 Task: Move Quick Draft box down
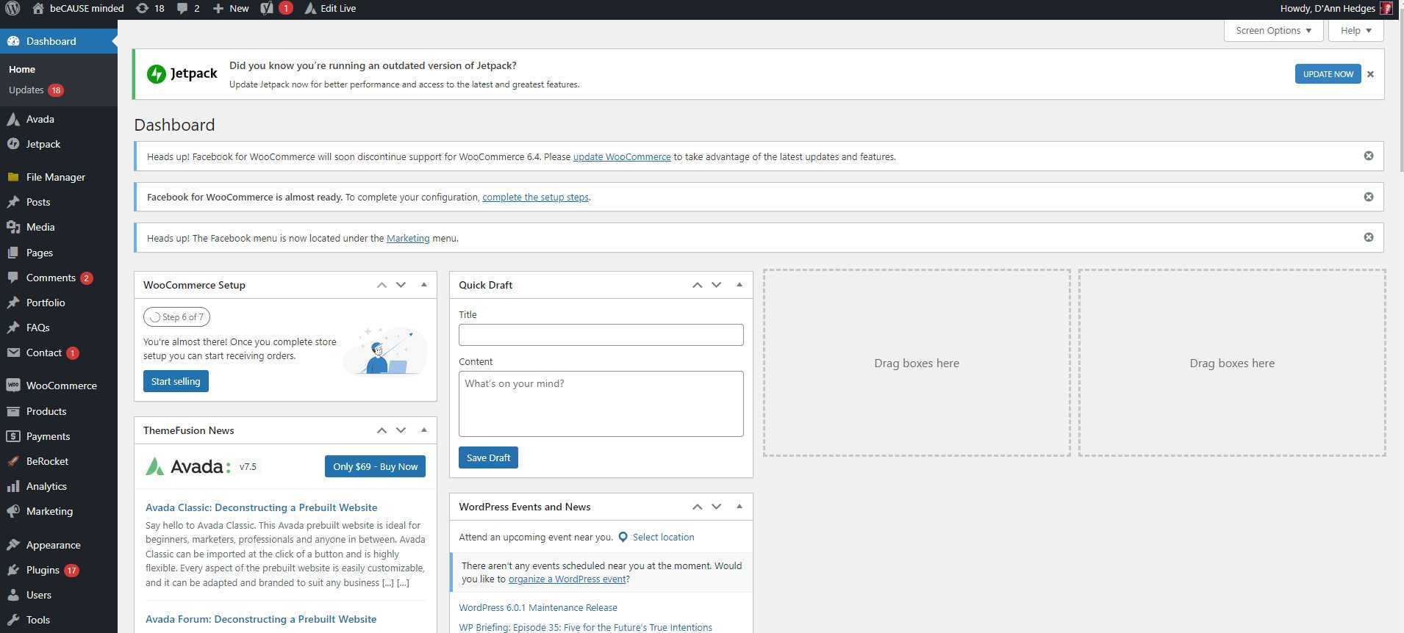pyautogui.click(x=716, y=285)
